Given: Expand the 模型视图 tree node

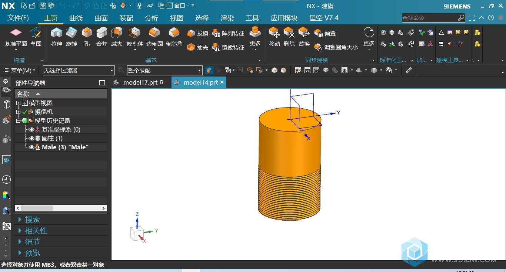Looking at the screenshot, I should (18, 103).
